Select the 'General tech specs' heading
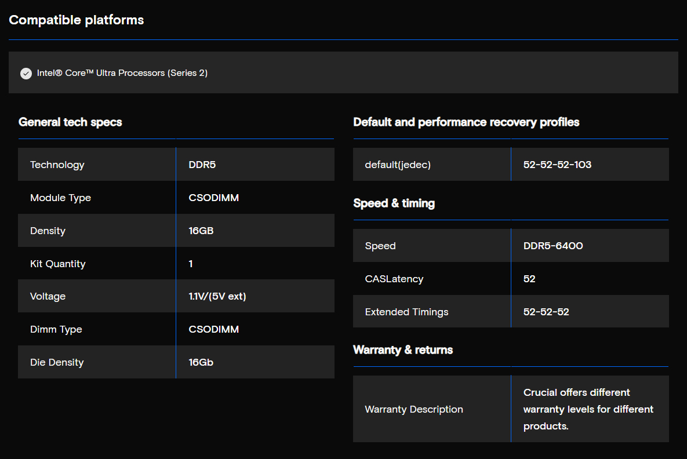This screenshot has width=687, height=459. [x=70, y=122]
